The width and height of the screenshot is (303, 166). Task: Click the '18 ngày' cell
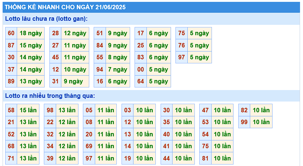pos(31,33)
